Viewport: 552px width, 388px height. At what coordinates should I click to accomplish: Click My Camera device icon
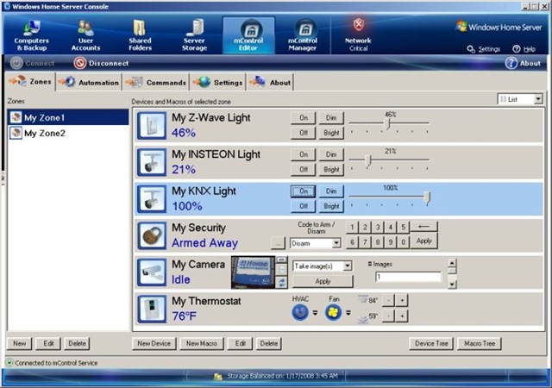[152, 272]
